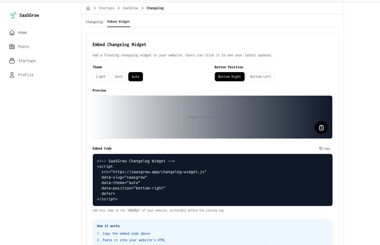Image resolution: width=380 pixels, height=245 pixels.
Task: Click the SaaSGrow brand name in sidebar
Action: 29,15
